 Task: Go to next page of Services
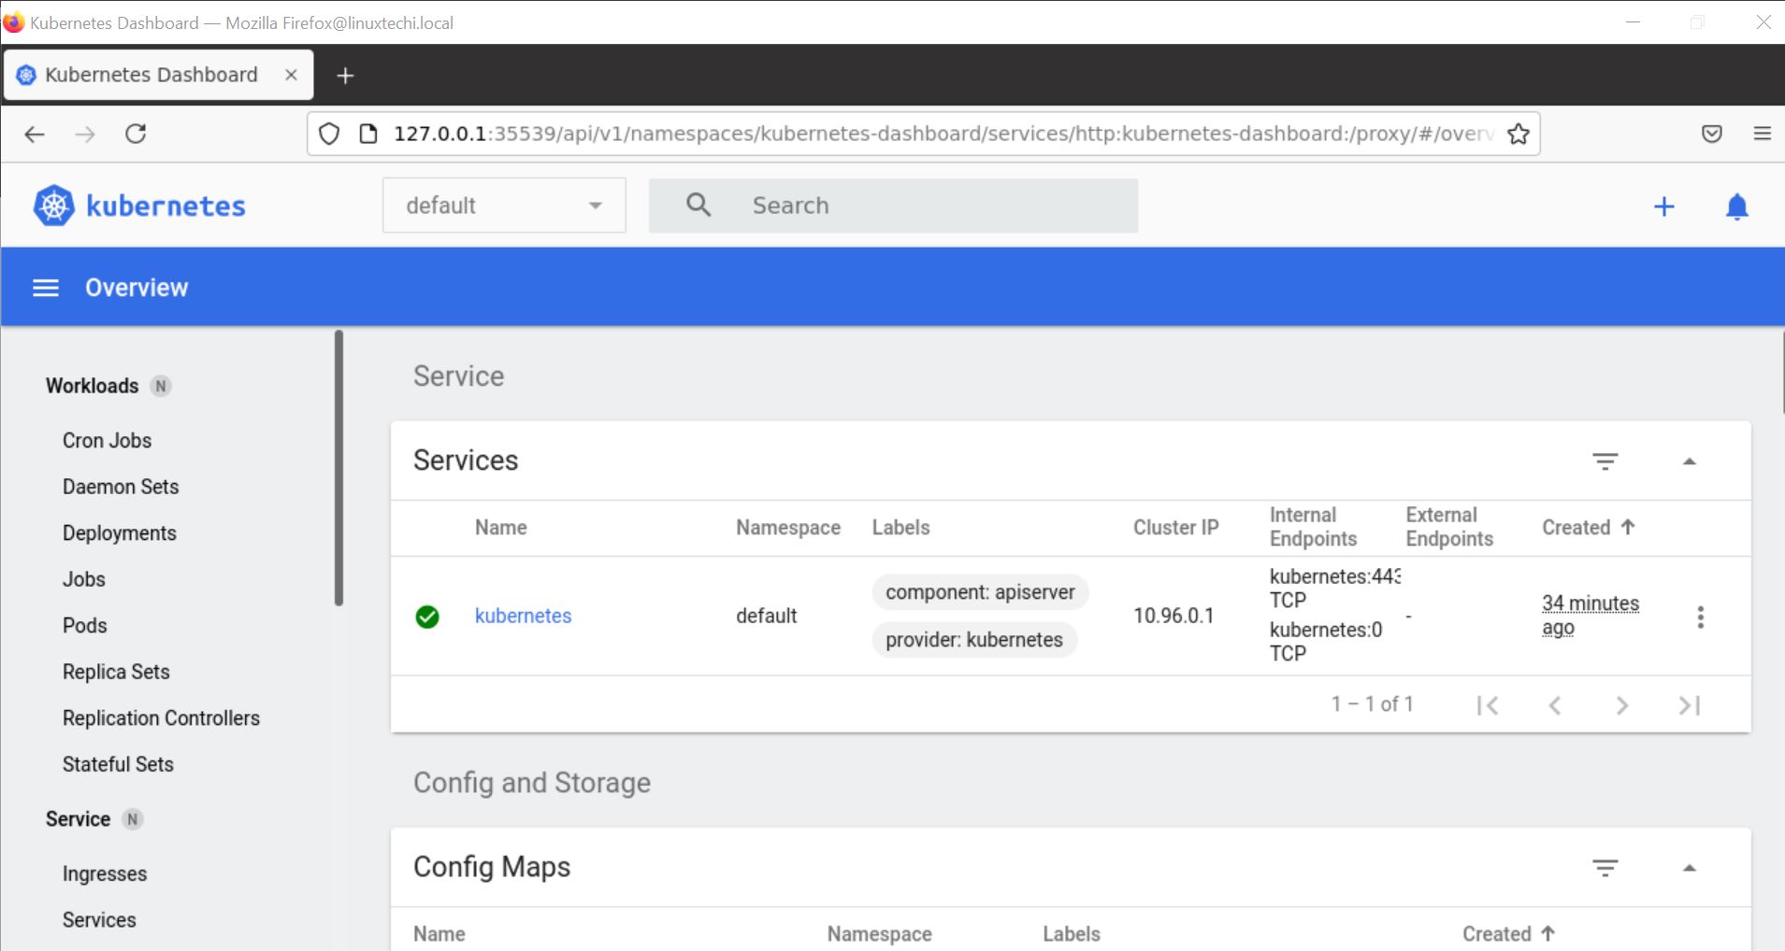[1622, 705]
